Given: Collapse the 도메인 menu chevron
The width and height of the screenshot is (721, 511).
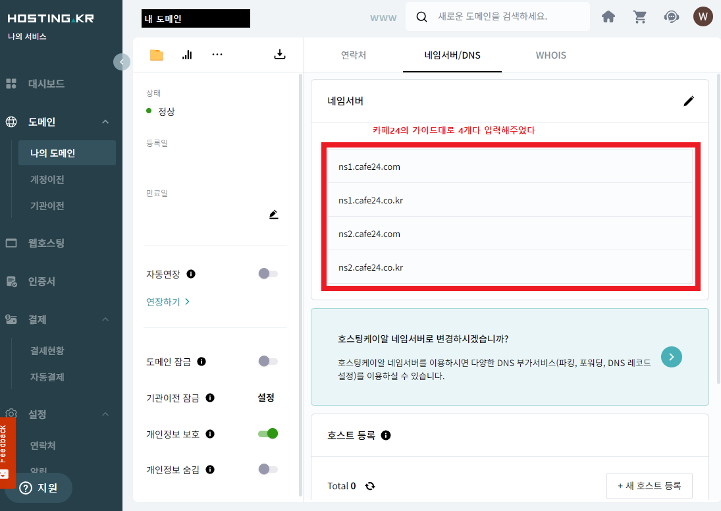Looking at the screenshot, I should (105, 122).
